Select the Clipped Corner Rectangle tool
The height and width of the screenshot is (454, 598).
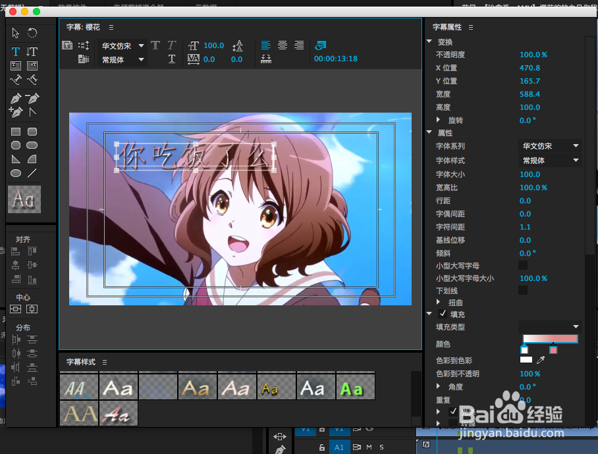pos(16,145)
